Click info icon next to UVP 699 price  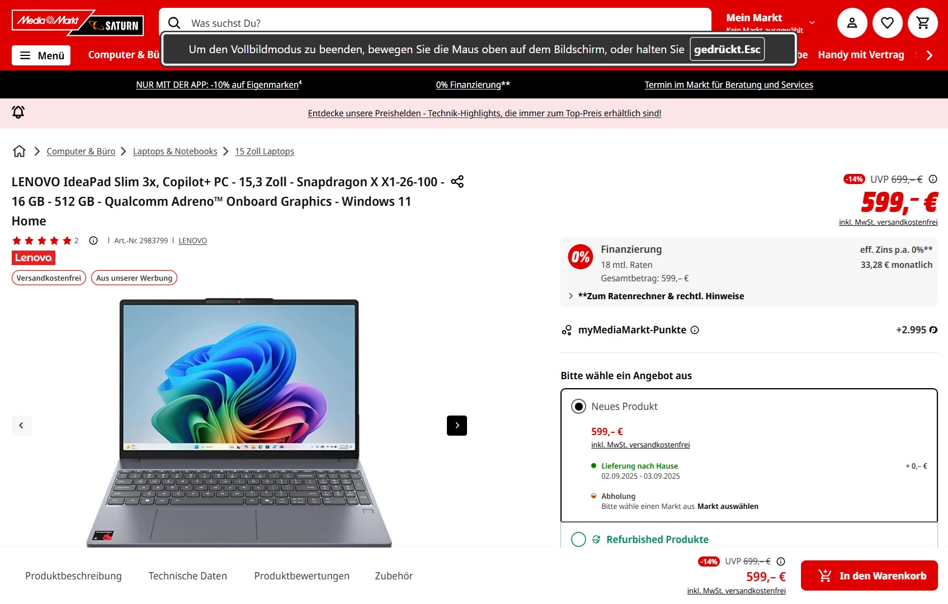[x=933, y=179]
